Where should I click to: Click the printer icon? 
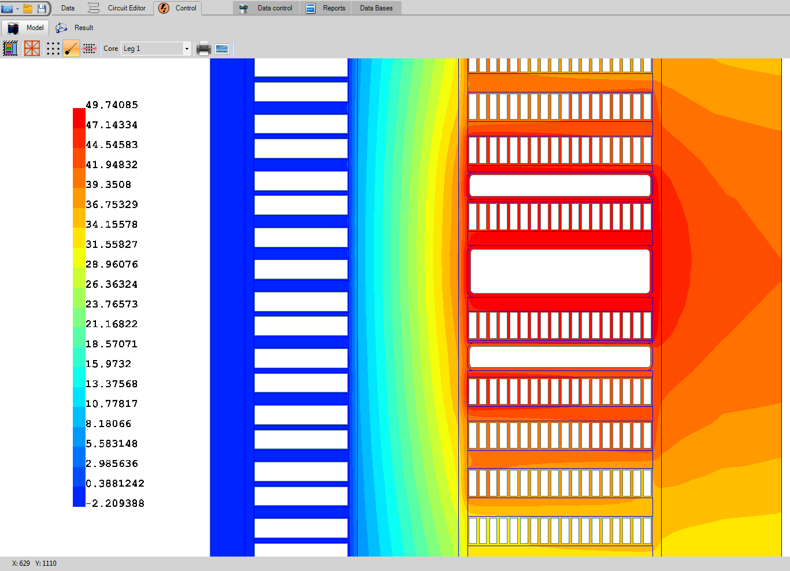pos(203,49)
